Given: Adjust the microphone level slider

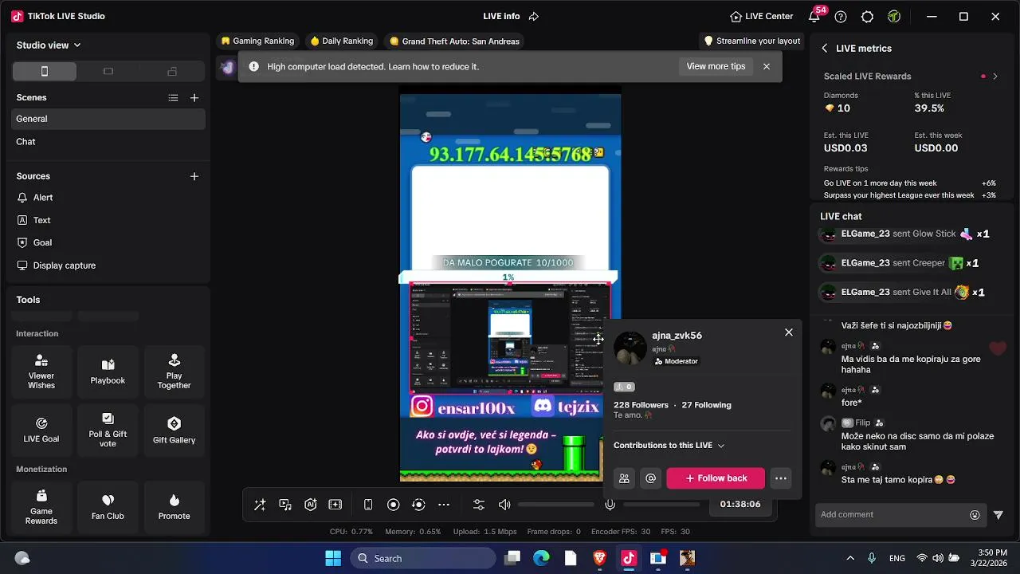Looking at the screenshot, I should (x=661, y=505).
